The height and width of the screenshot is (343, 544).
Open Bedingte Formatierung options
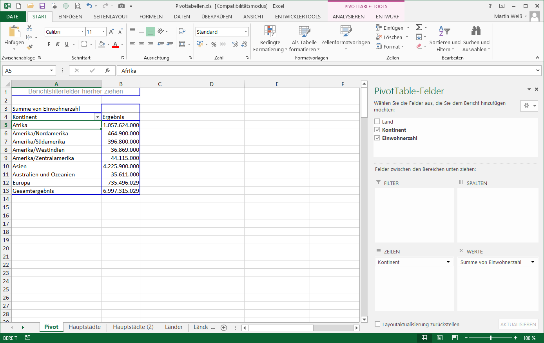click(270, 37)
